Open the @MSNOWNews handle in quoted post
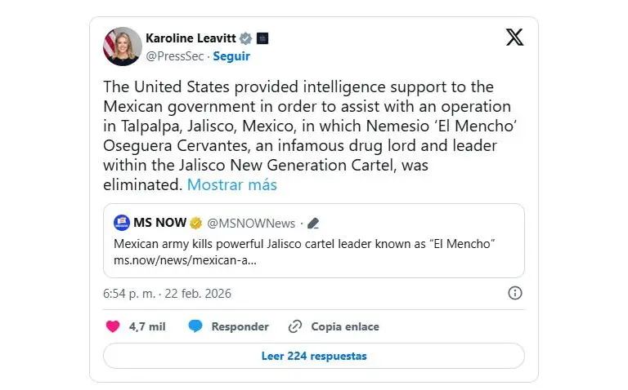This screenshot has width=628, height=390. pyautogui.click(x=251, y=223)
